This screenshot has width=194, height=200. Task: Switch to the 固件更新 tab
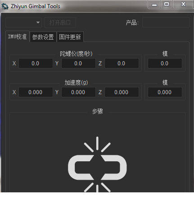[x=70, y=37]
